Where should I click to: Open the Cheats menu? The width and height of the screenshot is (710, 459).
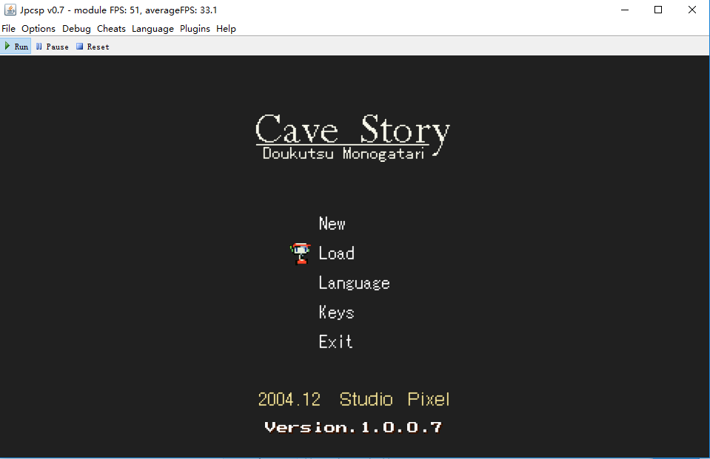pos(111,29)
